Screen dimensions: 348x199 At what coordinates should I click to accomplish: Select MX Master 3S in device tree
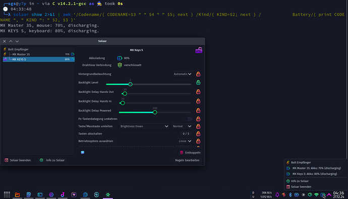tap(39, 54)
